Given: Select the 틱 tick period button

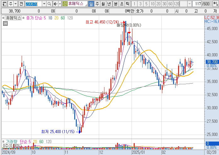Looking at the screenshot, I should click(x=127, y=4).
